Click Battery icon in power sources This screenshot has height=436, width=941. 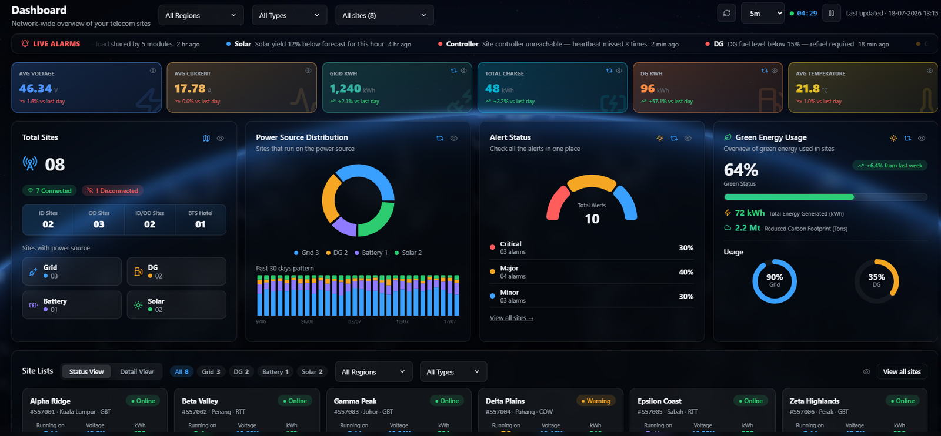tap(34, 305)
